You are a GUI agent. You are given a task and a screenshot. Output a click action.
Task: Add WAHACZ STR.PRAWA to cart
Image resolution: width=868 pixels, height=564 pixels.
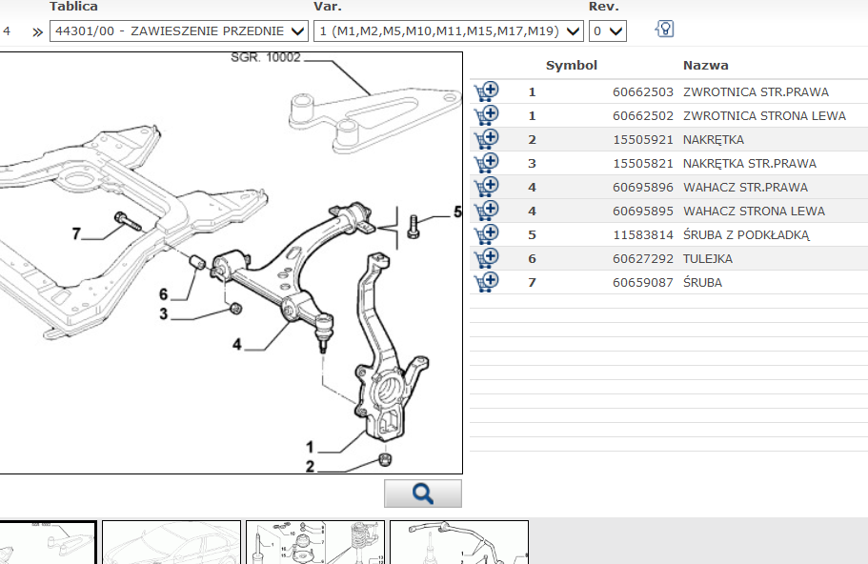pos(486,187)
